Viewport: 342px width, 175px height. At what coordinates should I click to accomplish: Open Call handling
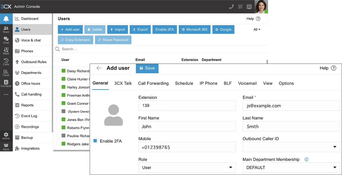click(x=32, y=94)
